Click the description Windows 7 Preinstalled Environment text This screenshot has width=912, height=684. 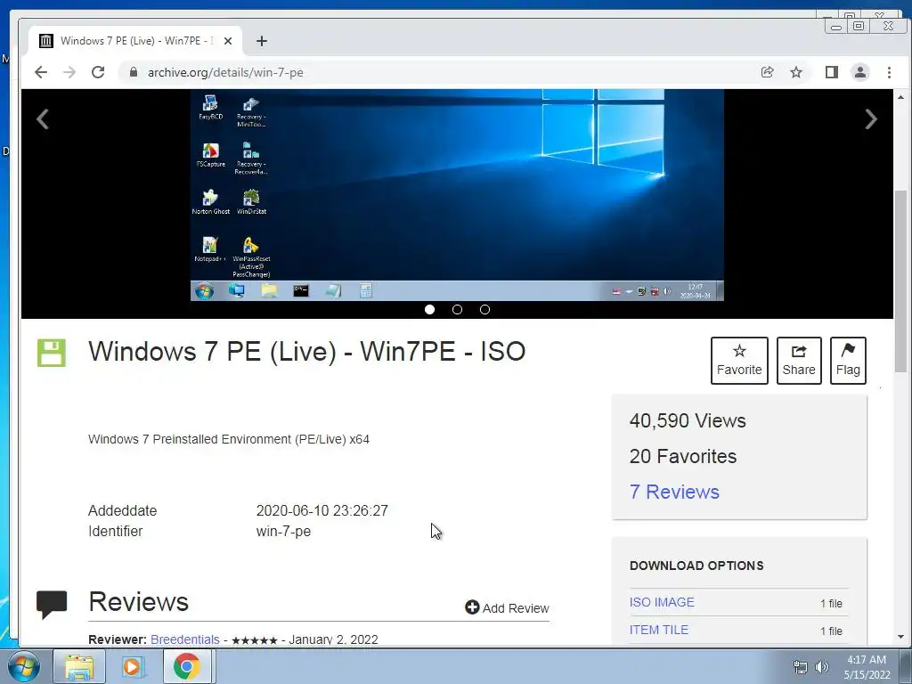pos(229,439)
